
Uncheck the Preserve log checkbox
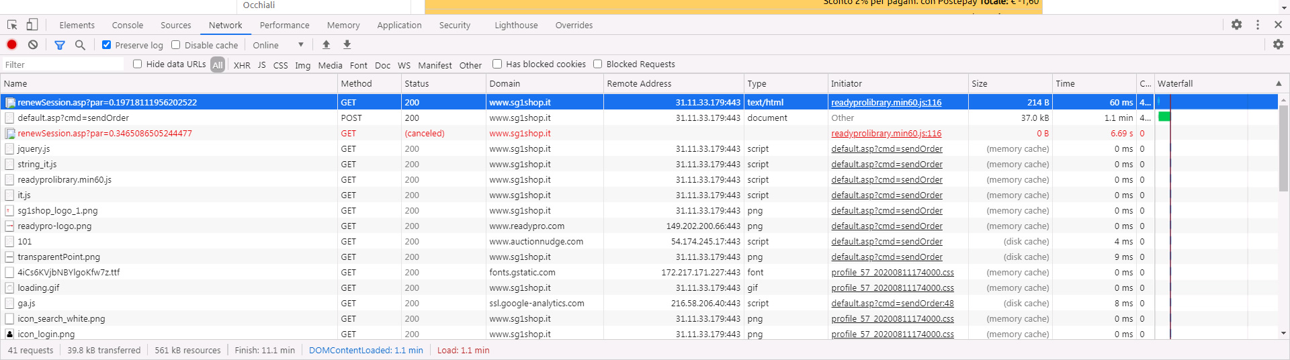pos(106,45)
